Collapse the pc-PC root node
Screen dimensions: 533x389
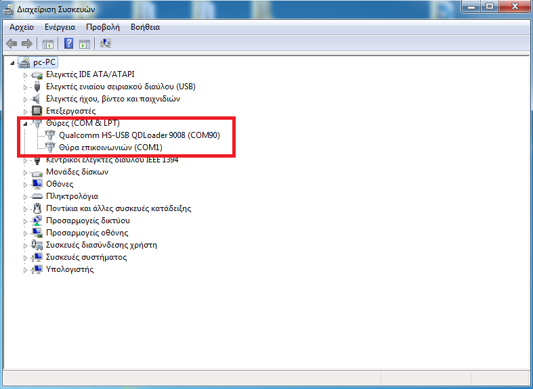(x=13, y=63)
